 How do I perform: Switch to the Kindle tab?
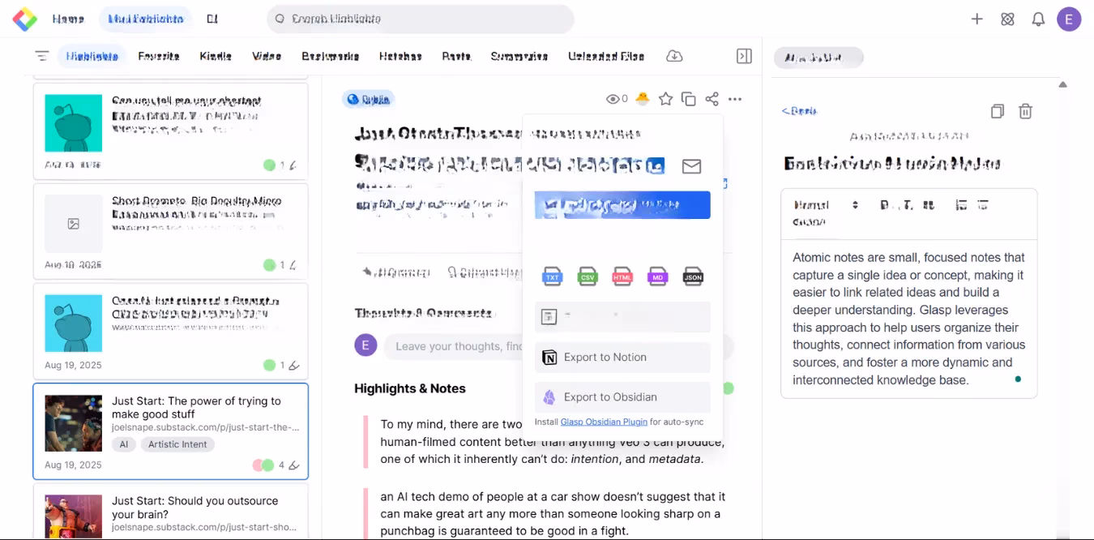216,56
